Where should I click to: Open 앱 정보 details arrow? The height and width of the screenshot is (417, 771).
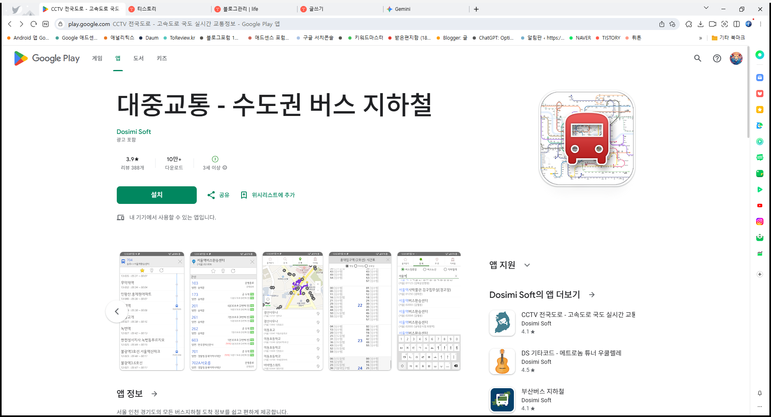[154, 394]
